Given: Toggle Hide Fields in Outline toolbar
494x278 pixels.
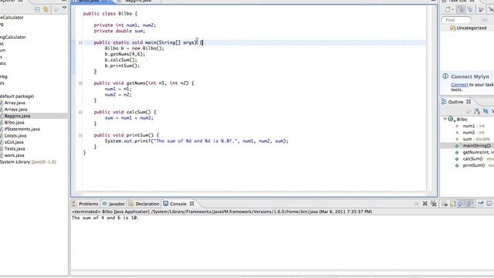Looking at the screenshot, I should 486,111.
